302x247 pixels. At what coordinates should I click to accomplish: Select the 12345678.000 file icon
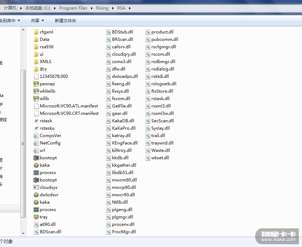[x=36, y=76]
